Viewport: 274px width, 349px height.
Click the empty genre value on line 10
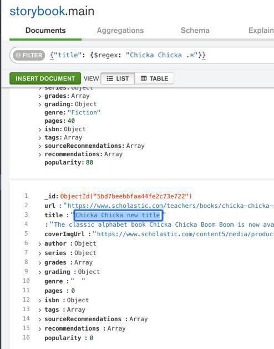click(78, 281)
